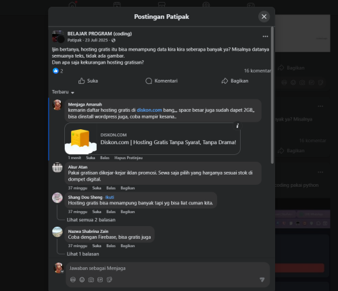The width and height of the screenshot is (338, 291).
Task: Like Nazwa Shabrina Zain's comment
Action: pyautogui.click(x=97, y=246)
